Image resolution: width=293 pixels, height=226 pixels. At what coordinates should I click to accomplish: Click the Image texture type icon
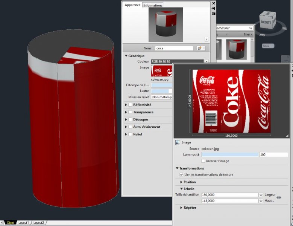point(178,142)
